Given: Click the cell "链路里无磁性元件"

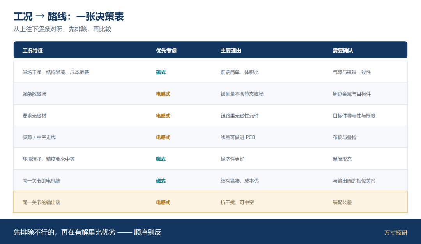Looking at the screenshot, I should 239,116.
